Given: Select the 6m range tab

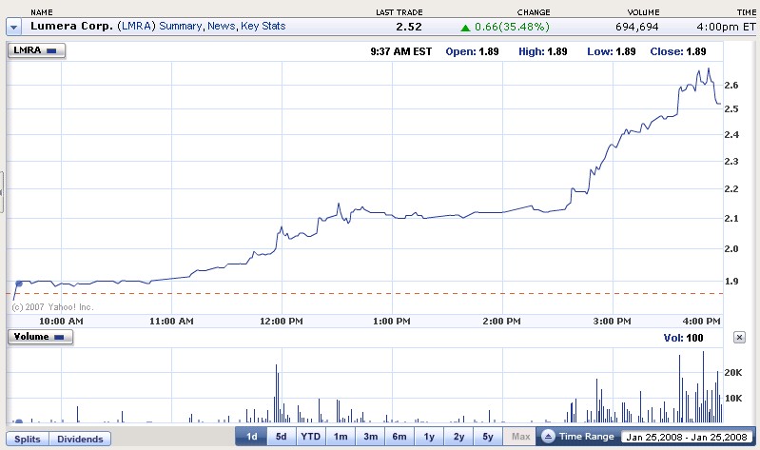Looking at the screenshot, I should (x=399, y=437).
